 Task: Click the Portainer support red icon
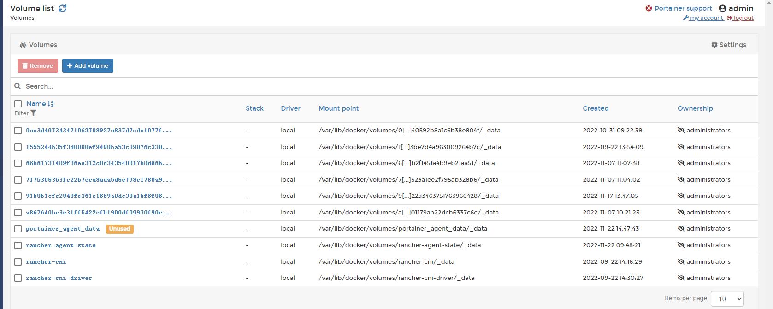649,8
